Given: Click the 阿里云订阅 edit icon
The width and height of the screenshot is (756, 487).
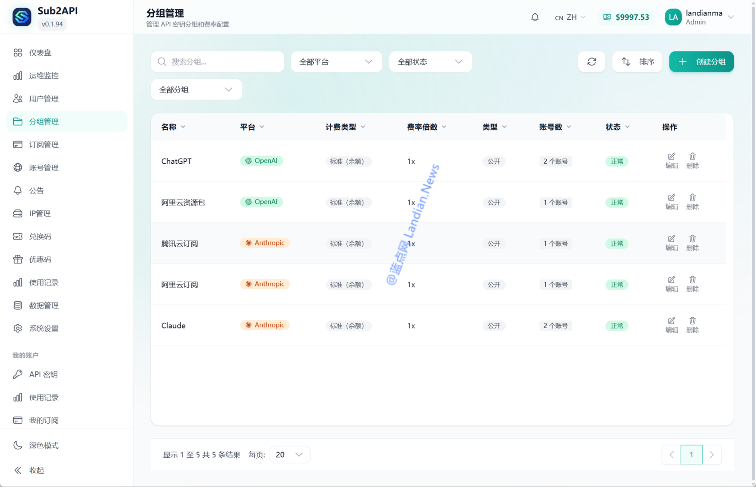Looking at the screenshot, I should coord(671,284).
